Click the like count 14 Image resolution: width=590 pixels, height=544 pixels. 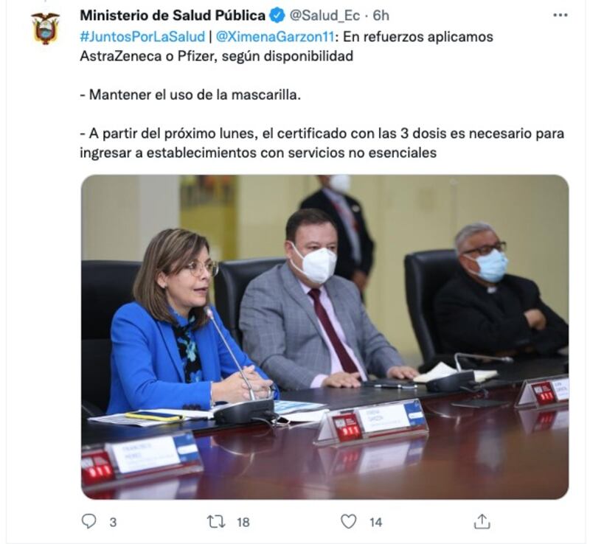point(375,522)
